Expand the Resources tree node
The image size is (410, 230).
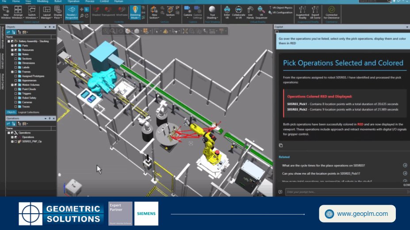coord(12,50)
